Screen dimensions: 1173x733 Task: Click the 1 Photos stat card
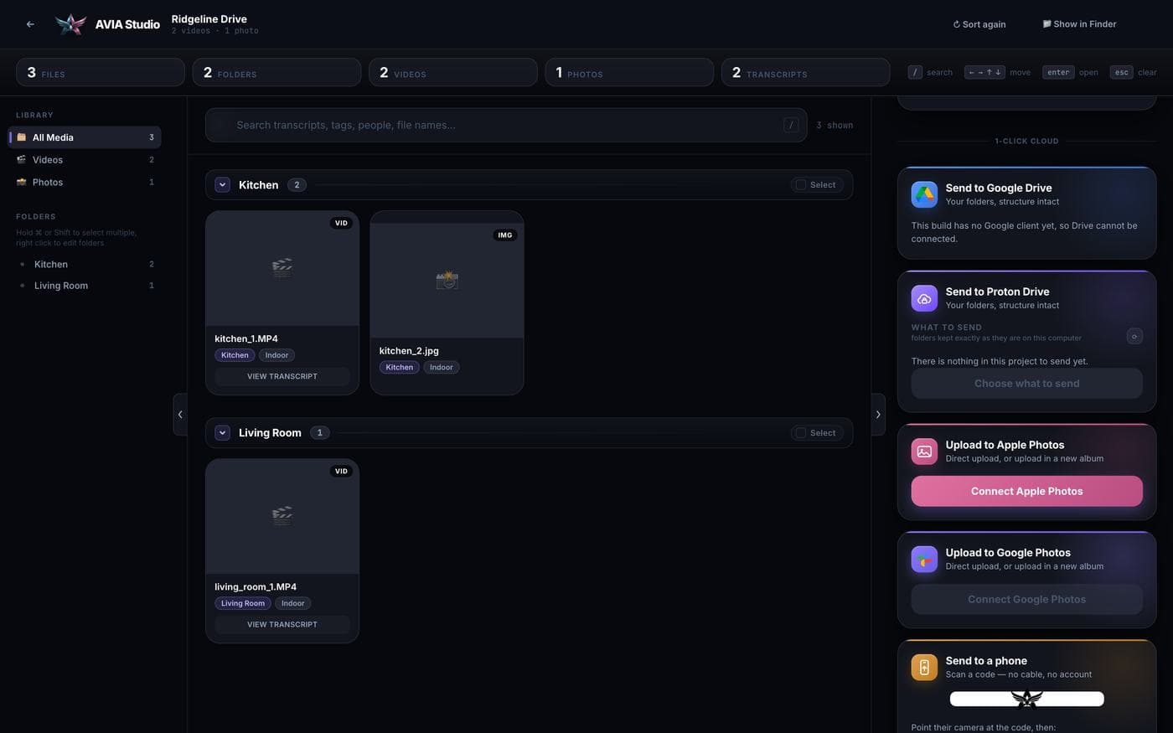point(629,72)
